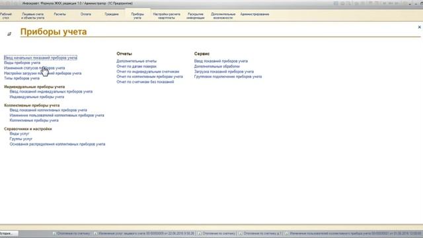
Task: Open the Оплата section
Action: [85, 14]
